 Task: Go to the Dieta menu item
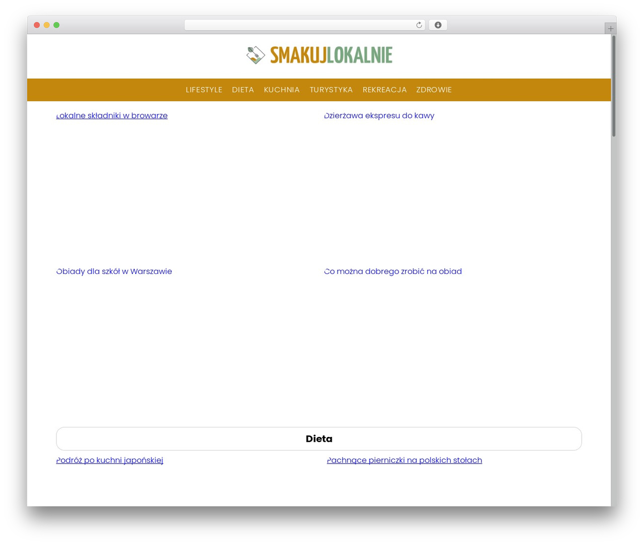point(243,89)
